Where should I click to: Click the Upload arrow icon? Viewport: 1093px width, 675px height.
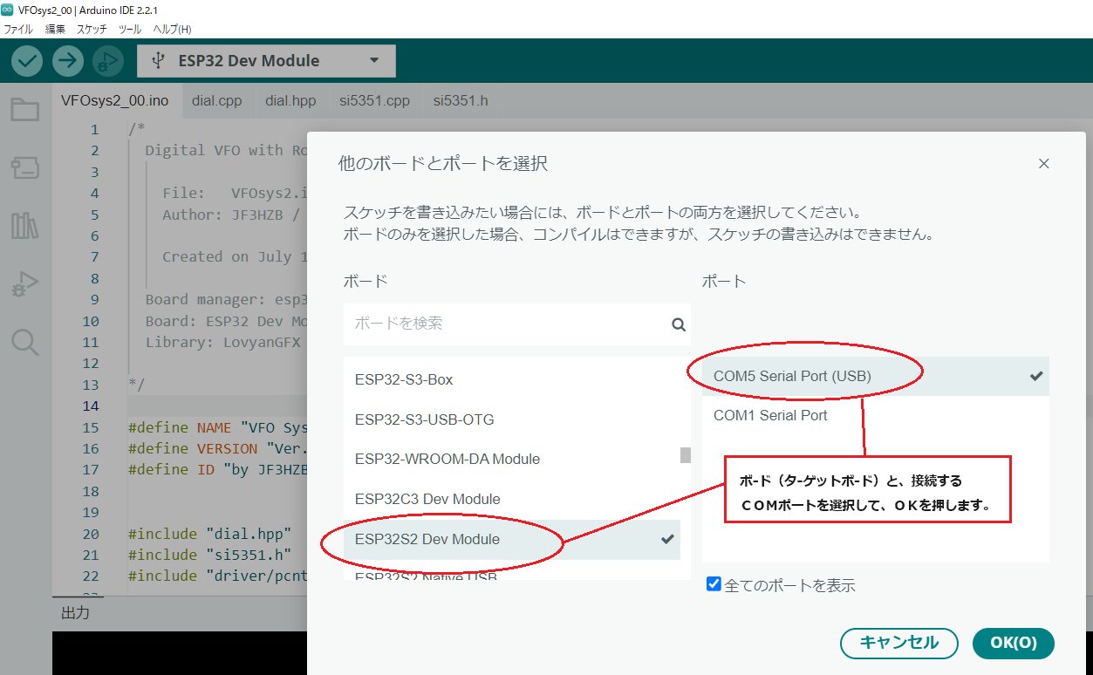(x=67, y=61)
